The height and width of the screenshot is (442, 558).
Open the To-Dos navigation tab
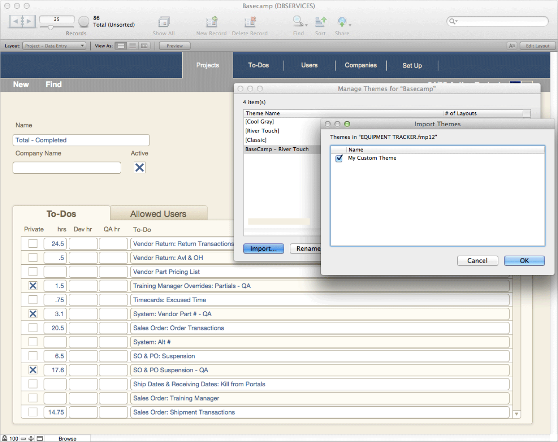click(259, 65)
